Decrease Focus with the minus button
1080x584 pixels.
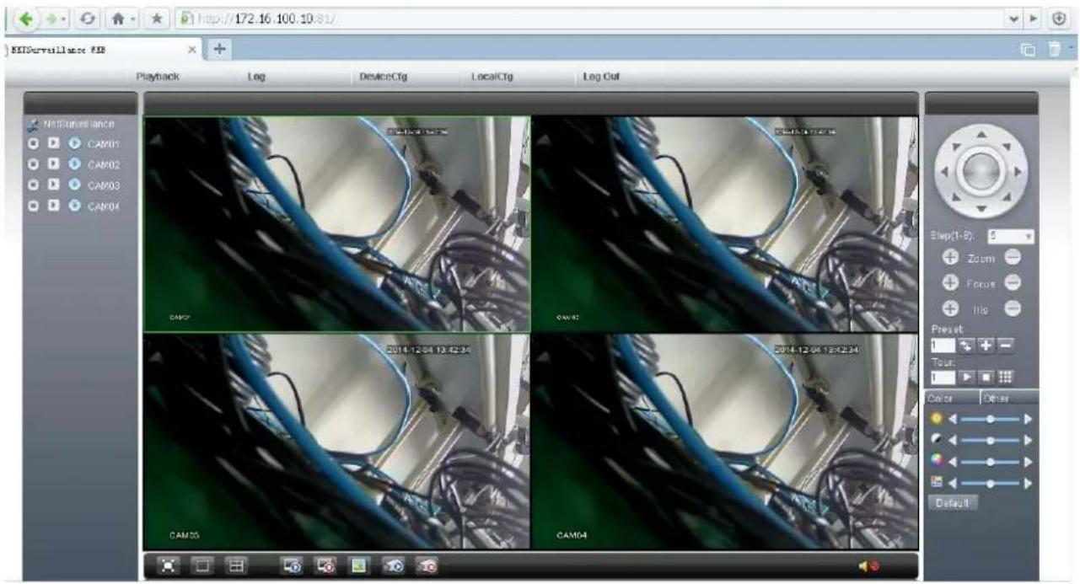pyautogui.click(x=1013, y=283)
